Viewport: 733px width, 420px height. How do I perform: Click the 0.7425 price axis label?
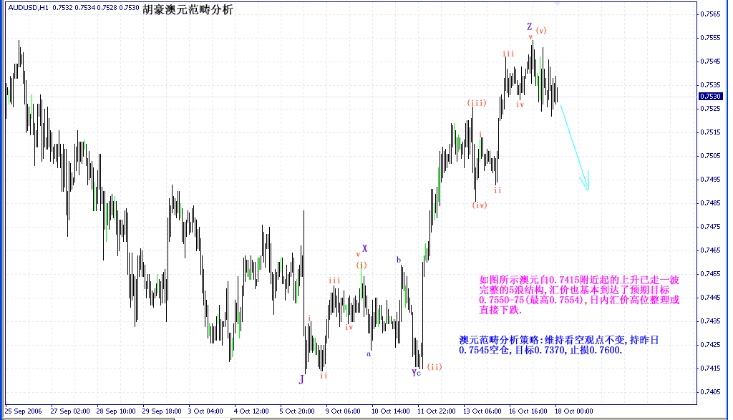point(711,345)
